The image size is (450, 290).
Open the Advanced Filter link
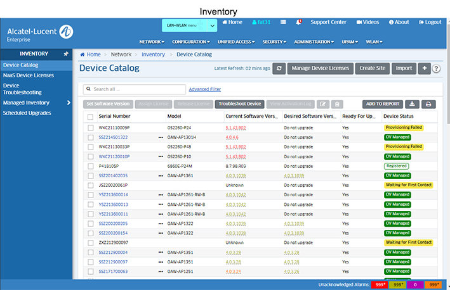(x=204, y=89)
